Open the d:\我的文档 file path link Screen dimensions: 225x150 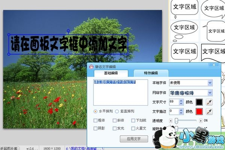pos(85,149)
